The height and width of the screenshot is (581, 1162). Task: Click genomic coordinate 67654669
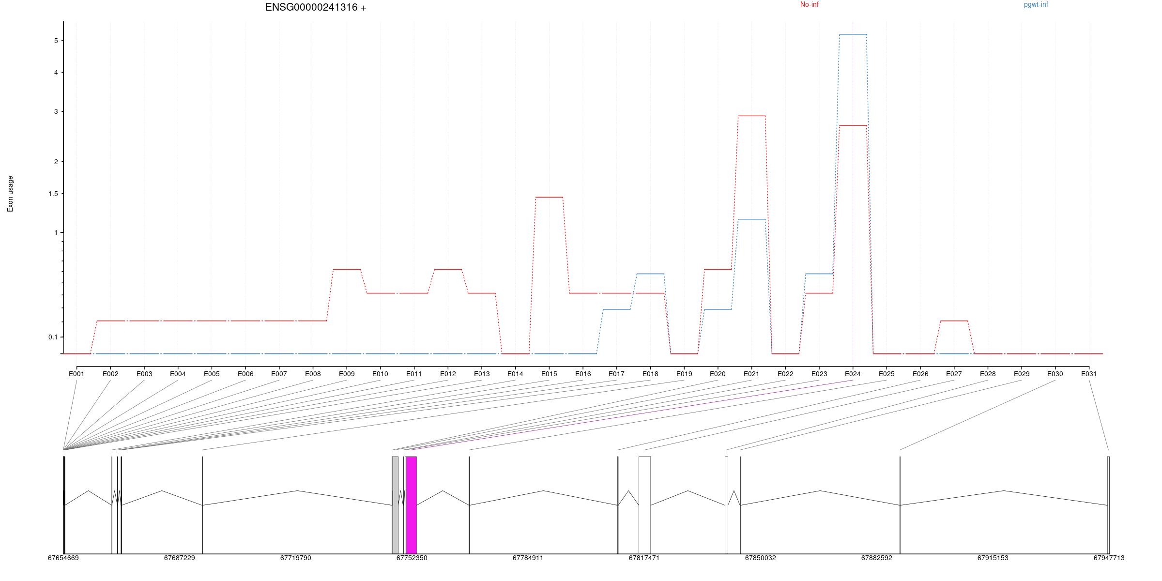pyautogui.click(x=63, y=558)
